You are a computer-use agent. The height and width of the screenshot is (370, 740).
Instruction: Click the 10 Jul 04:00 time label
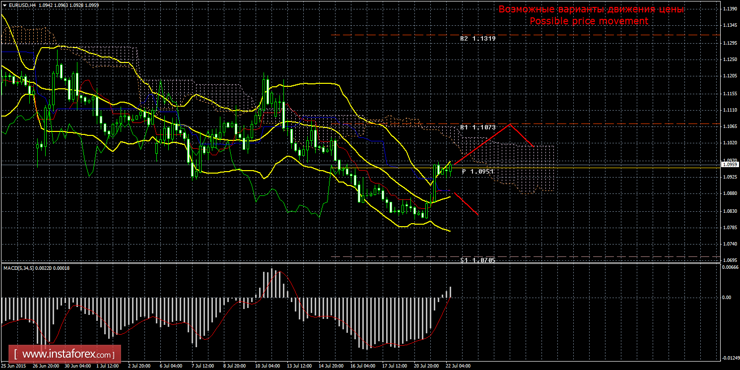point(268,366)
